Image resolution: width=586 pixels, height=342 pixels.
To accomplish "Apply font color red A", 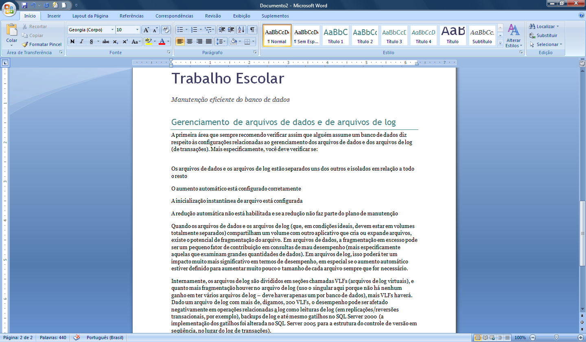I will (162, 42).
